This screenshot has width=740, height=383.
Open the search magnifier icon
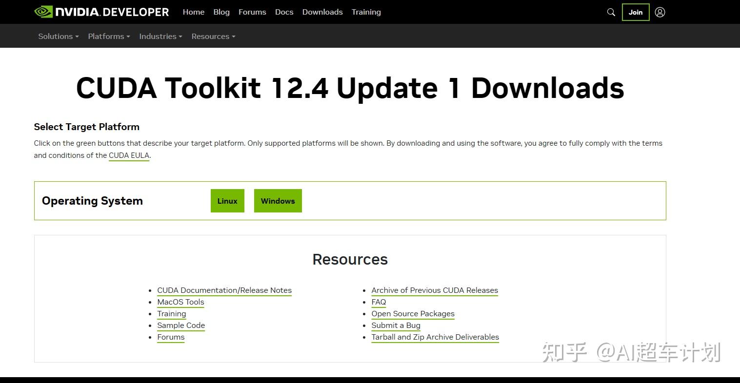[x=611, y=12]
